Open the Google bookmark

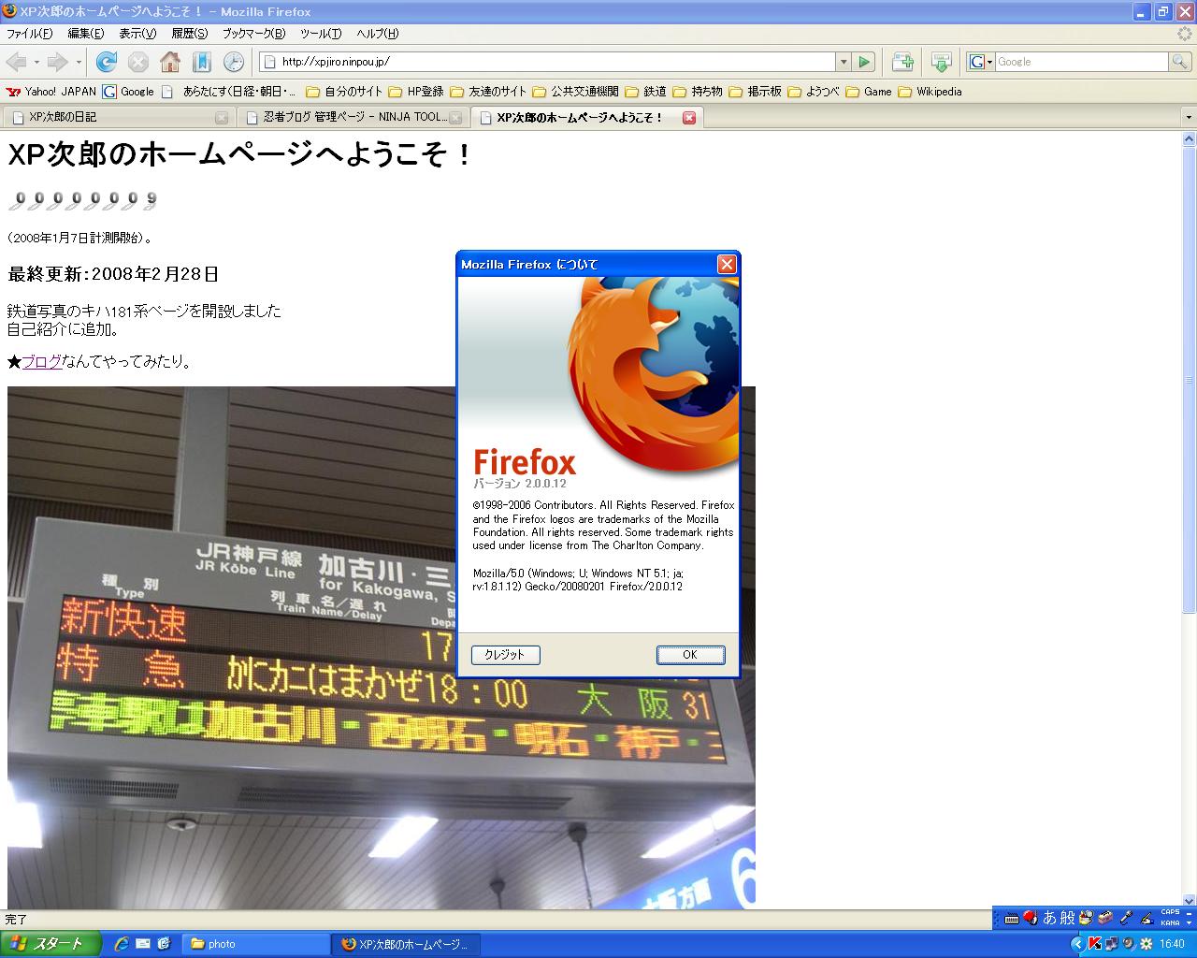[x=128, y=92]
